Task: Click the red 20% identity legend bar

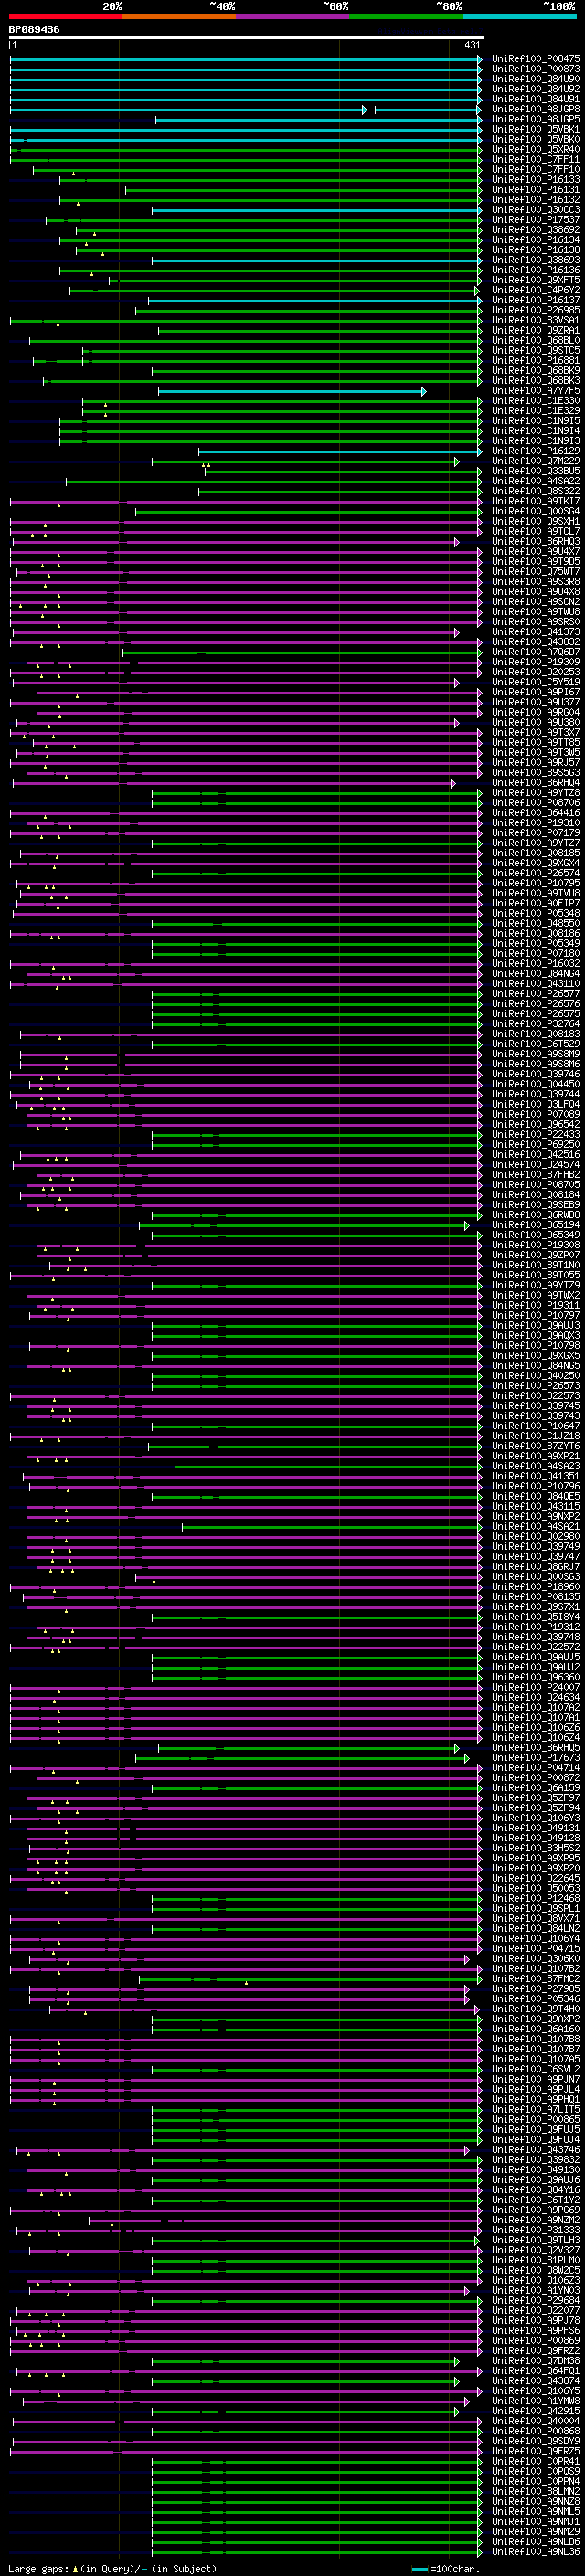Action: click(x=65, y=16)
